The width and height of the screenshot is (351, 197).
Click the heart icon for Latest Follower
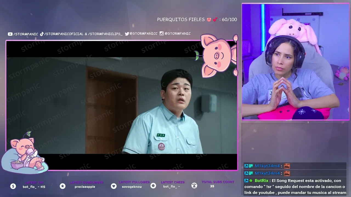[x=114, y=186]
